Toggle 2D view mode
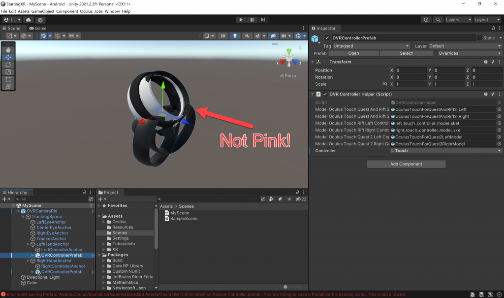 click(x=223, y=36)
